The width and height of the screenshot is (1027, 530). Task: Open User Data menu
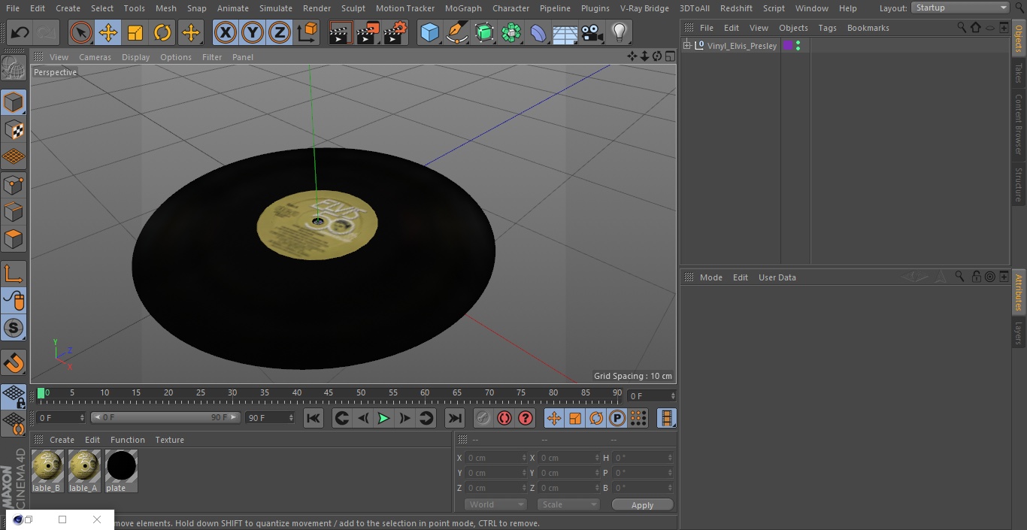pos(777,277)
